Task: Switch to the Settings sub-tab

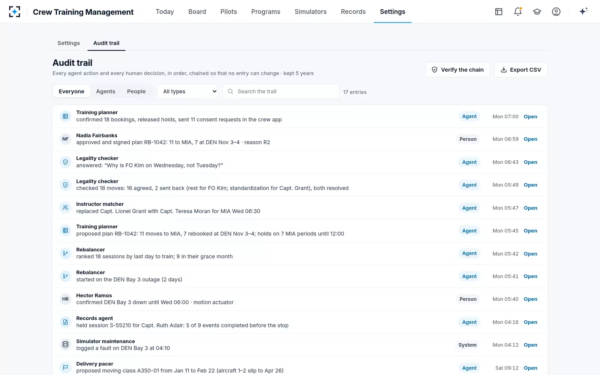Action: coord(69,43)
